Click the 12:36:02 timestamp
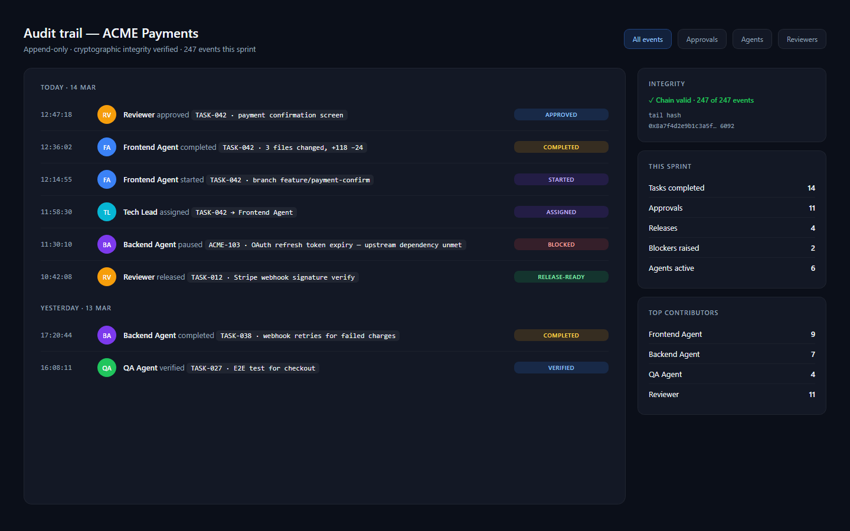 coord(56,147)
